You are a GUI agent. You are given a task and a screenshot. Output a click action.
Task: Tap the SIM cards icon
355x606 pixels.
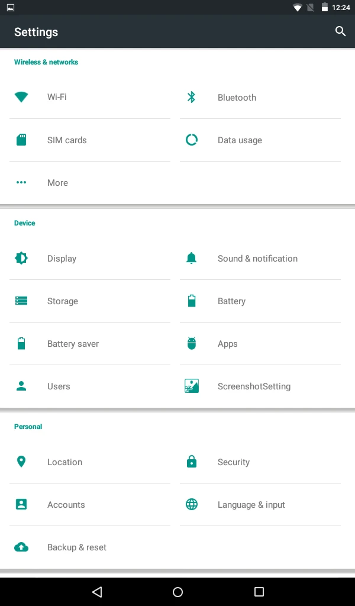[x=21, y=140]
